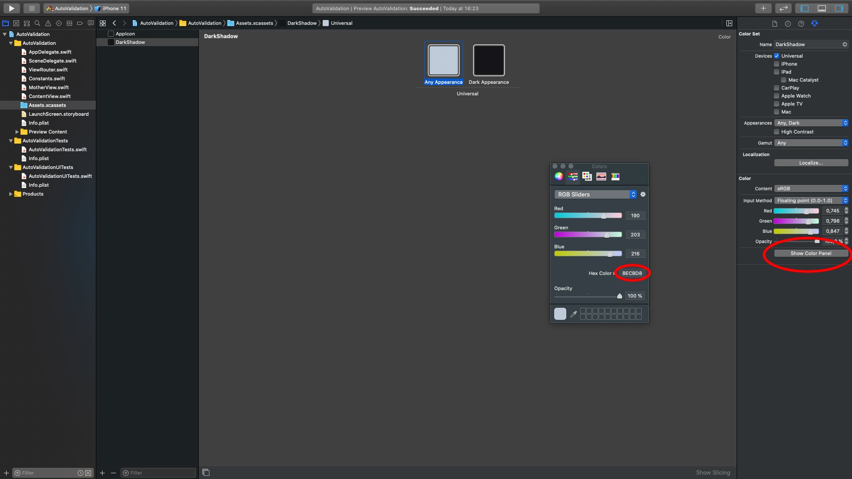Open the RGB Sliders dropdown
The width and height of the screenshot is (852, 479).
pos(595,194)
